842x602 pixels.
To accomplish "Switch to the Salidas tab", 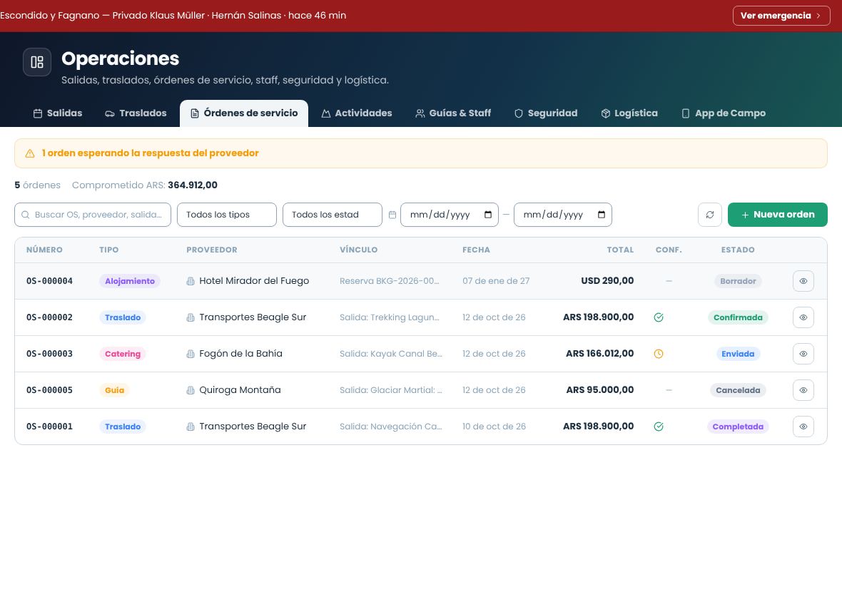I will pyautogui.click(x=58, y=113).
